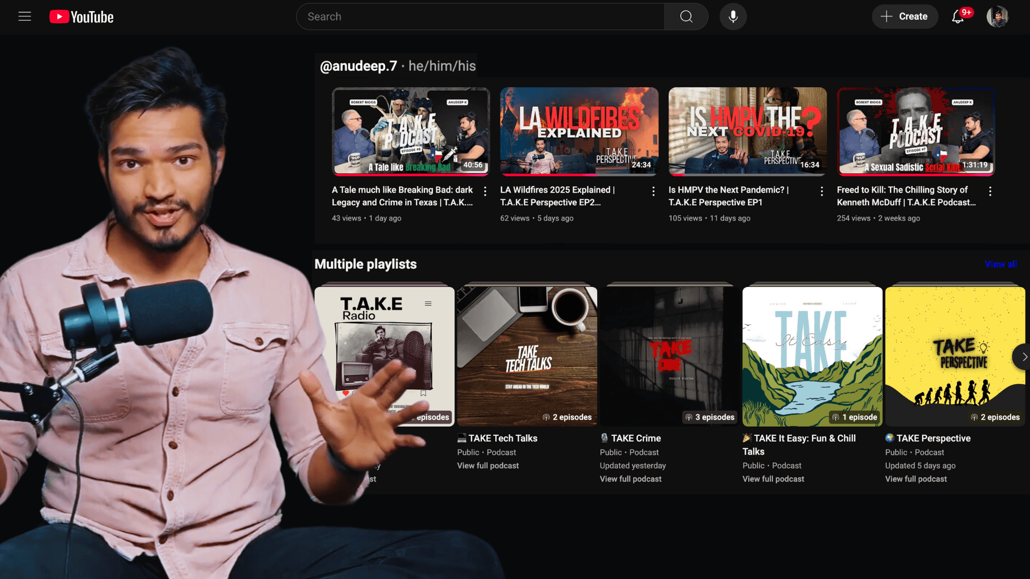Image resolution: width=1030 pixels, height=579 pixels.
Task: Open options for Breaking Bad tale video
Action: [485, 191]
